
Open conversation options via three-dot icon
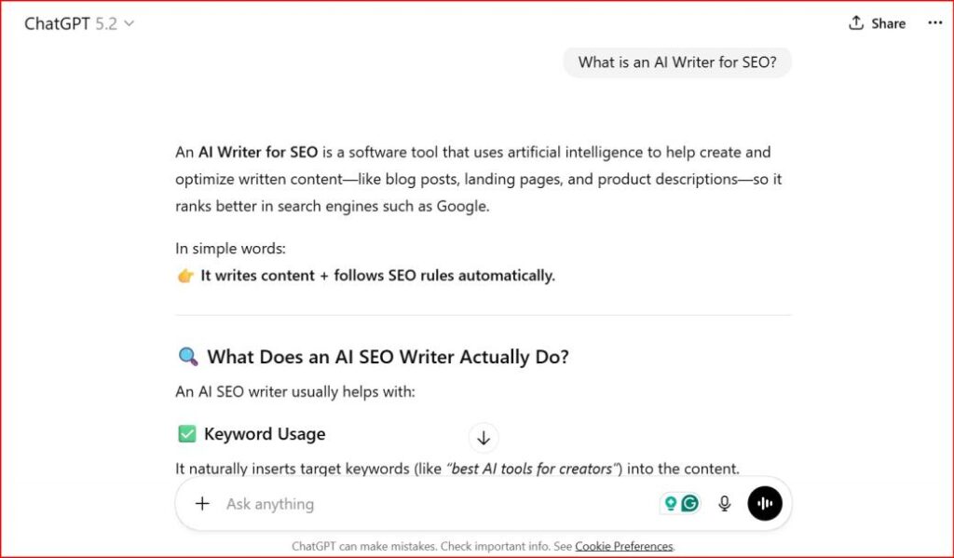pos(934,22)
